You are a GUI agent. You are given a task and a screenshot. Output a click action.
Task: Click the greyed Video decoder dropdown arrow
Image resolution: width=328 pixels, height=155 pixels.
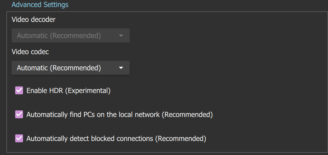pos(121,36)
